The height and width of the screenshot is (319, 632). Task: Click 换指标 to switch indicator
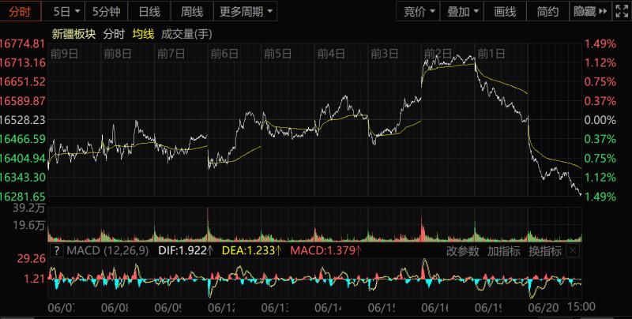pyautogui.click(x=545, y=251)
